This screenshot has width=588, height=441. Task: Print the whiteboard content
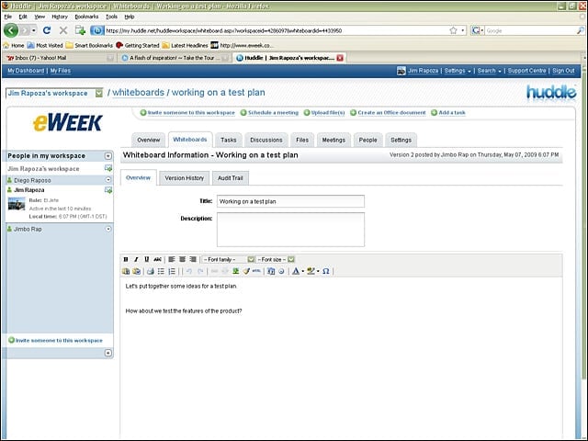coord(151,271)
